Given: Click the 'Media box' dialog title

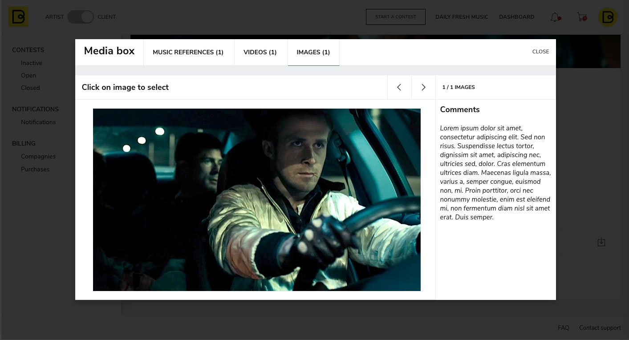Looking at the screenshot, I should [109, 51].
